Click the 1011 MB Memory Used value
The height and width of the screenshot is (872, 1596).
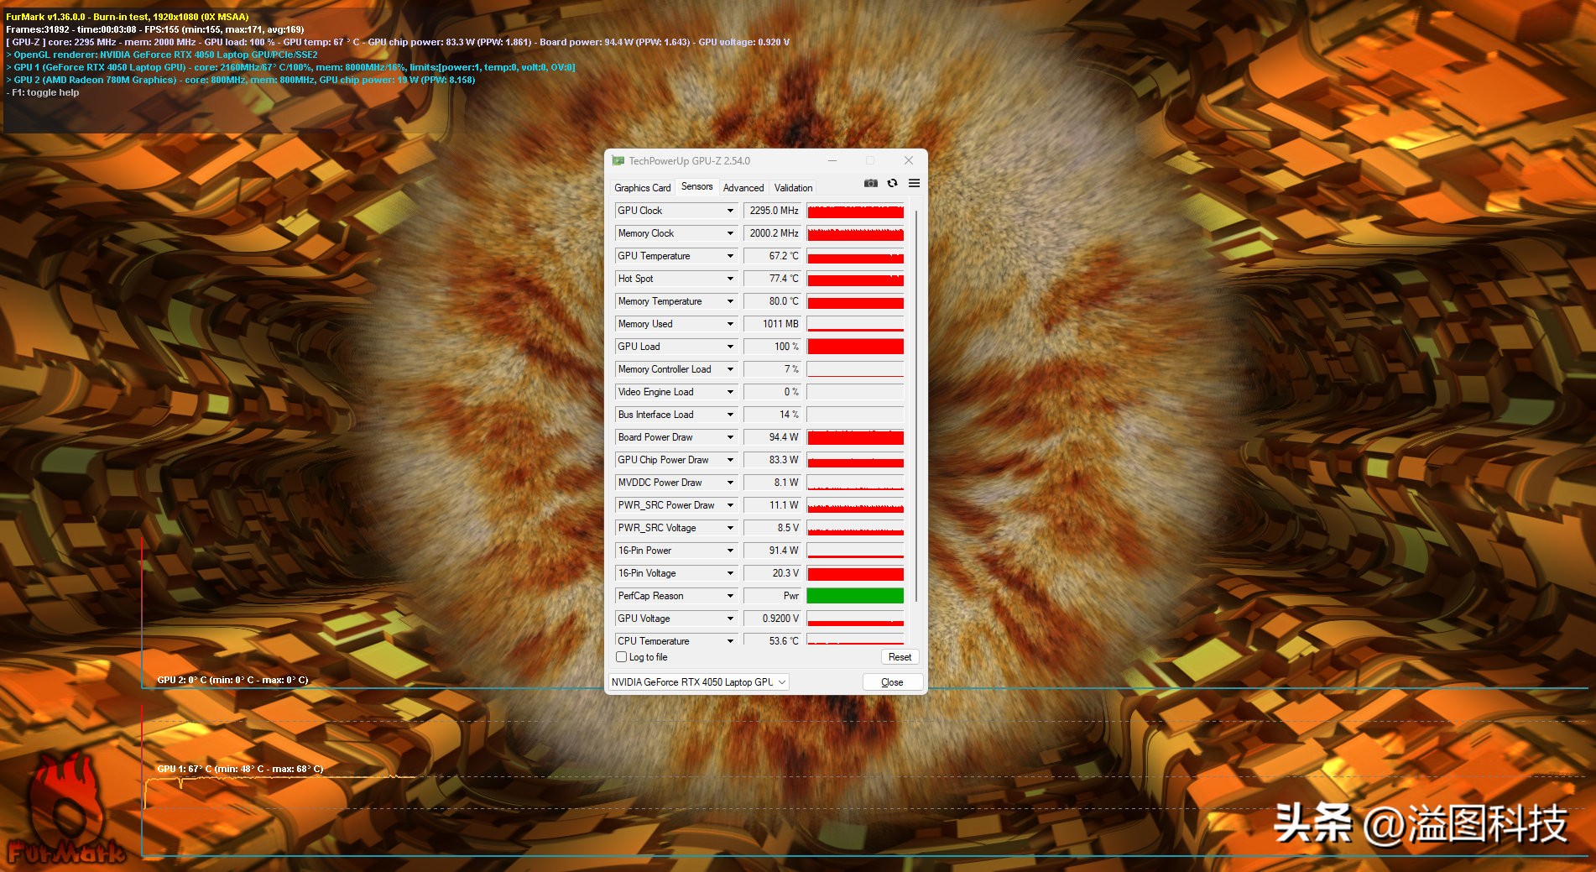(773, 324)
